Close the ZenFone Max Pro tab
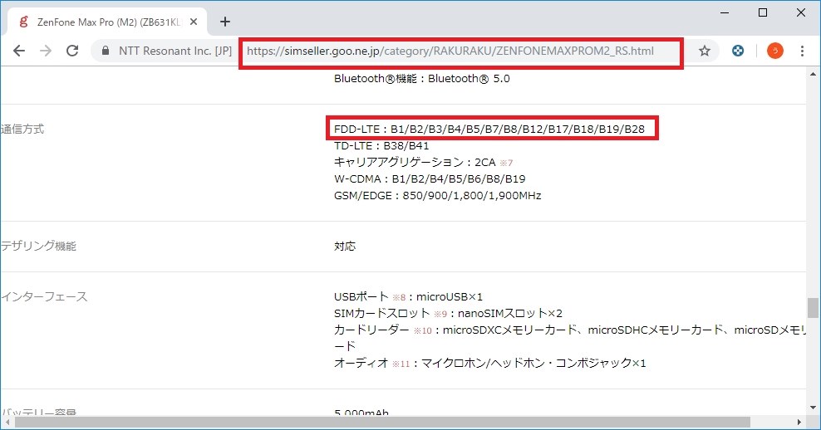821x430 pixels. pos(194,22)
